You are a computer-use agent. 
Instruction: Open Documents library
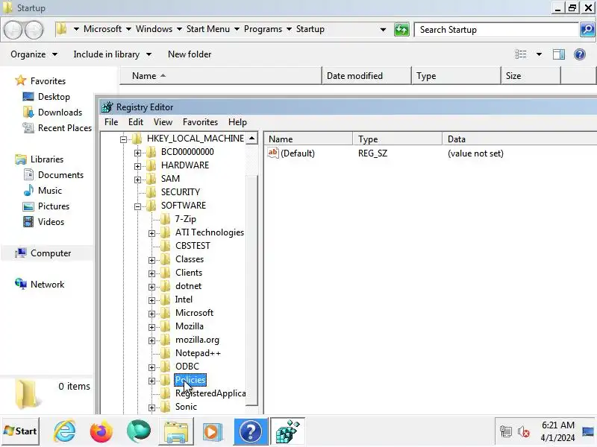coord(60,175)
